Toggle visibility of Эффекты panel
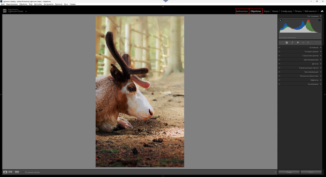The image size is (326, 177). tap(279, 80)
